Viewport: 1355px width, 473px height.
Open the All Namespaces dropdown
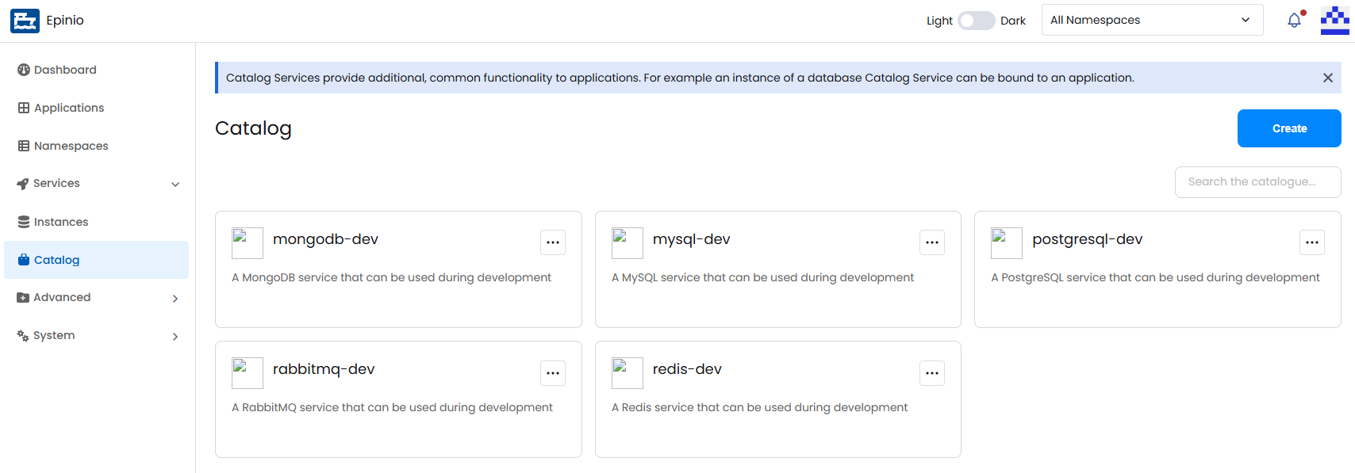(x=1152, y=20)
